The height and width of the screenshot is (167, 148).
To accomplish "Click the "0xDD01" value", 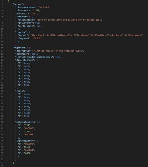I will pos(29,144).
